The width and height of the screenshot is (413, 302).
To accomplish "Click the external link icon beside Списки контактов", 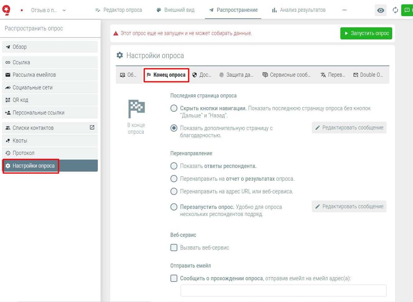I will point(92,128).
